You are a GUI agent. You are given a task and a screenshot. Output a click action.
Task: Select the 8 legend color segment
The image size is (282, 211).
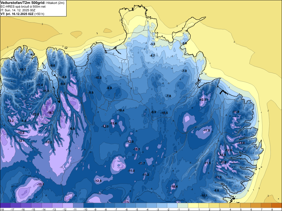point(276,205)
